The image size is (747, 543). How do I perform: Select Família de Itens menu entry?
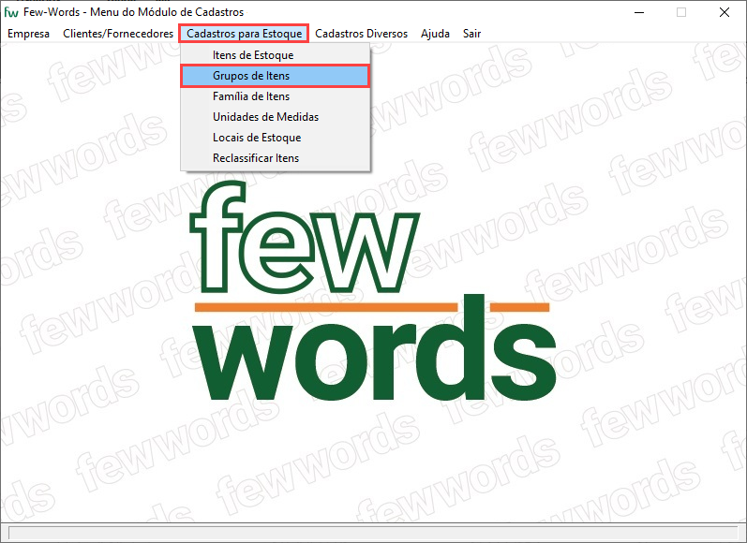pyautogui.click(x=276, y=96)
